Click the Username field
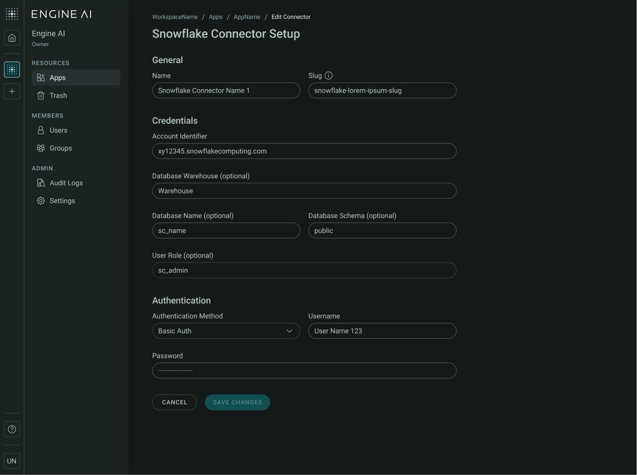 pos(382,331)
